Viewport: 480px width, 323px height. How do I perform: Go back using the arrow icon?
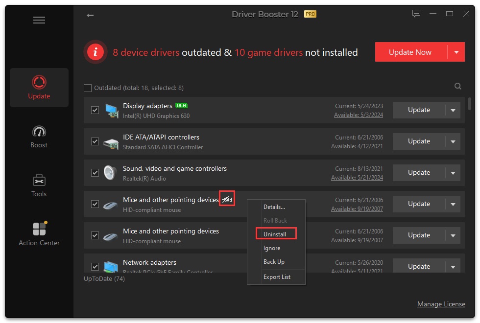90,15
